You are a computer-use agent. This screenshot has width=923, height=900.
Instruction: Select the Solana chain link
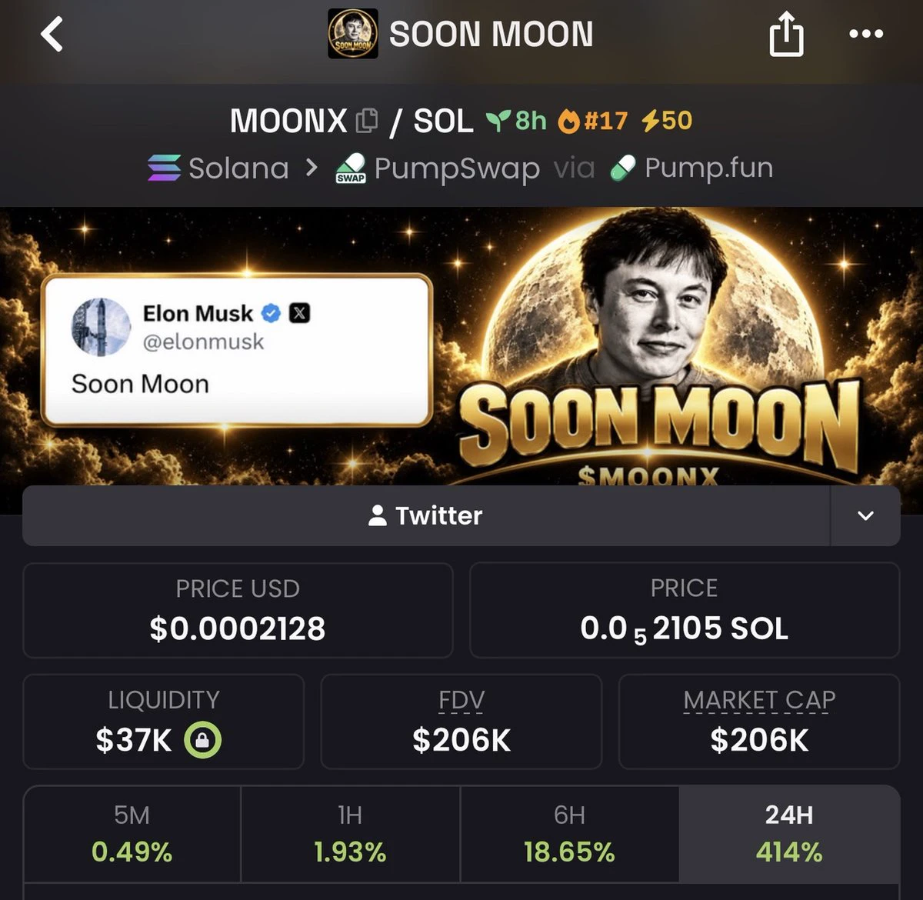click(218, 168)
